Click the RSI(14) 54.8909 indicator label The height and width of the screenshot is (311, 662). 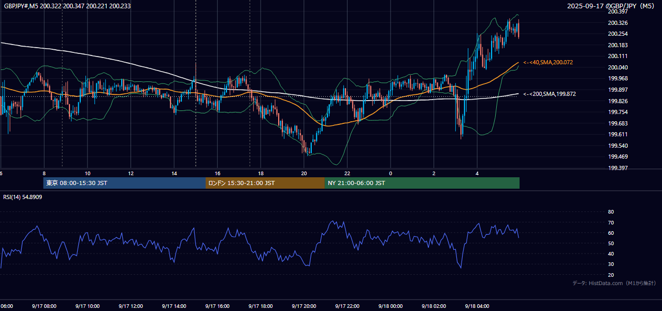point(23,197)
